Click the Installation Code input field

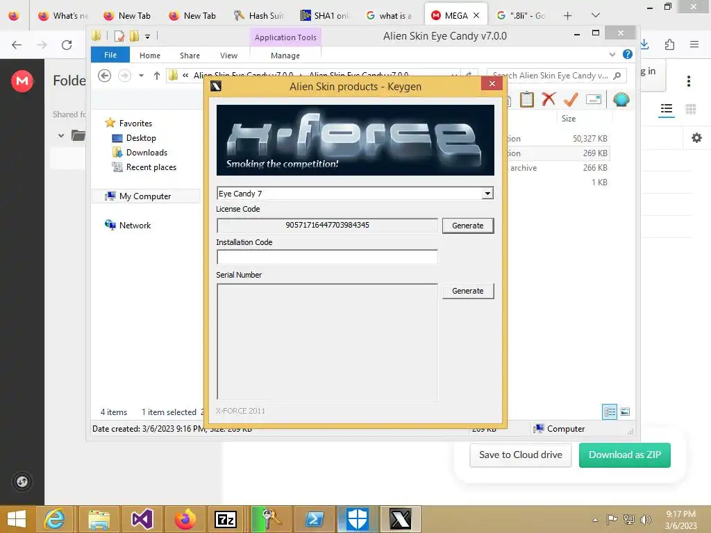coord(327,257)
